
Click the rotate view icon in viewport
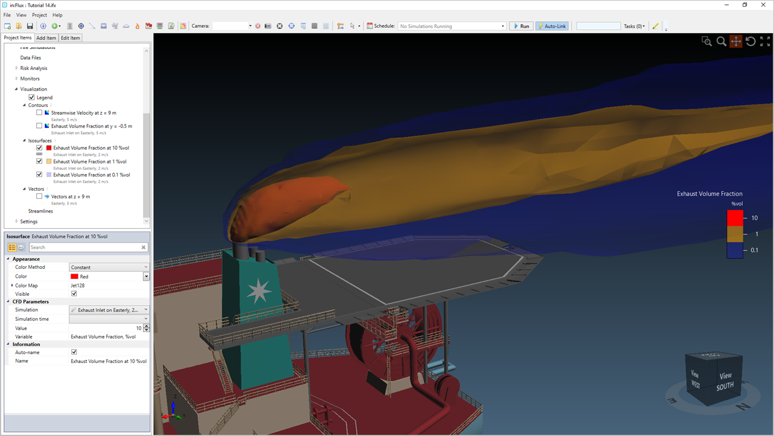tap(750, 42)
